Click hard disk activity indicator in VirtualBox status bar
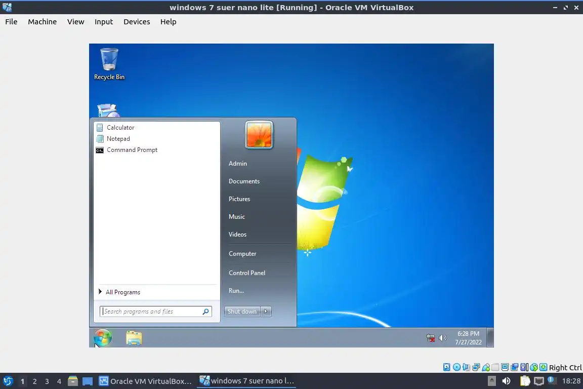583x389 pixels. [446, 367]
